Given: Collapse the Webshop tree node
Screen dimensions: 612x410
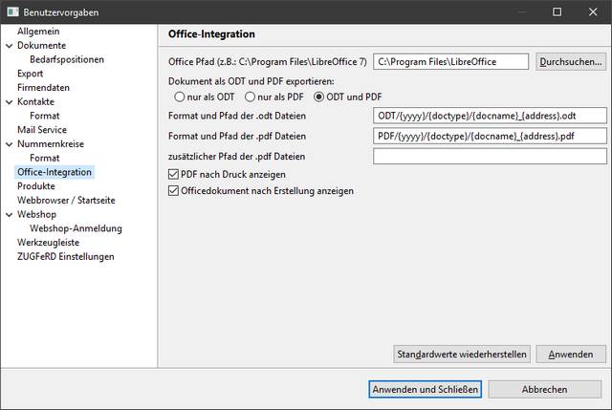Looking at the screenshot, I should (9, 215).
